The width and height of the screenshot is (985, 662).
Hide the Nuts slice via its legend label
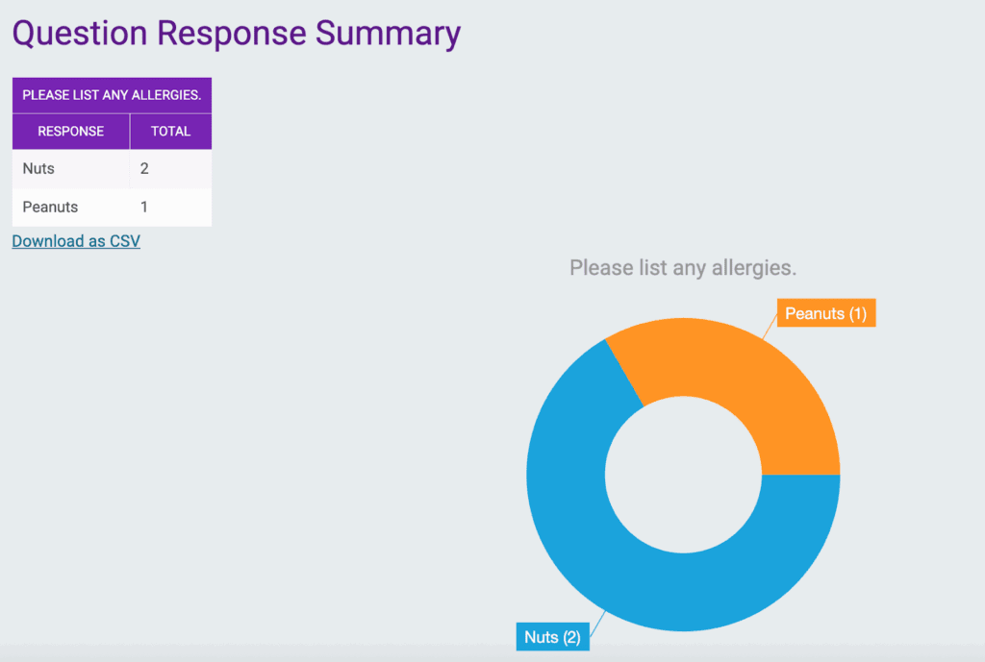pyautogui.click(x=552, y=637)
